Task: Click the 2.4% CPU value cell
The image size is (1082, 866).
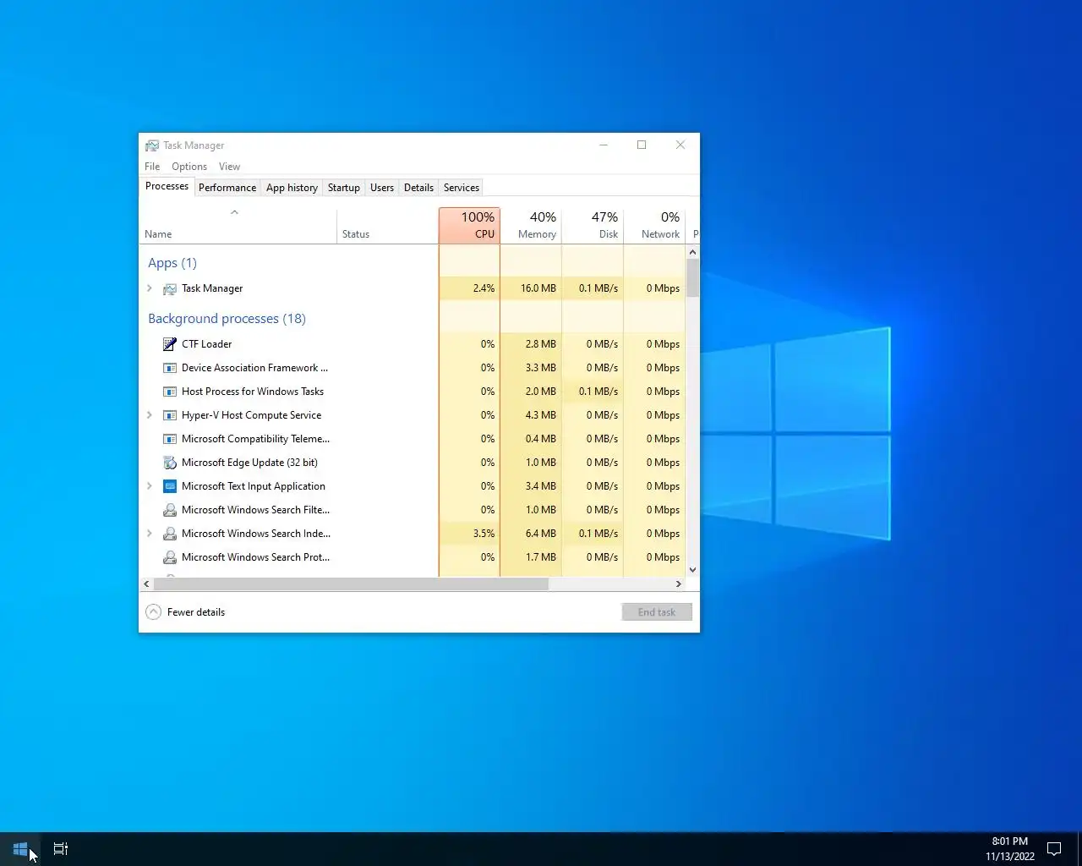Action: (469, 288)
